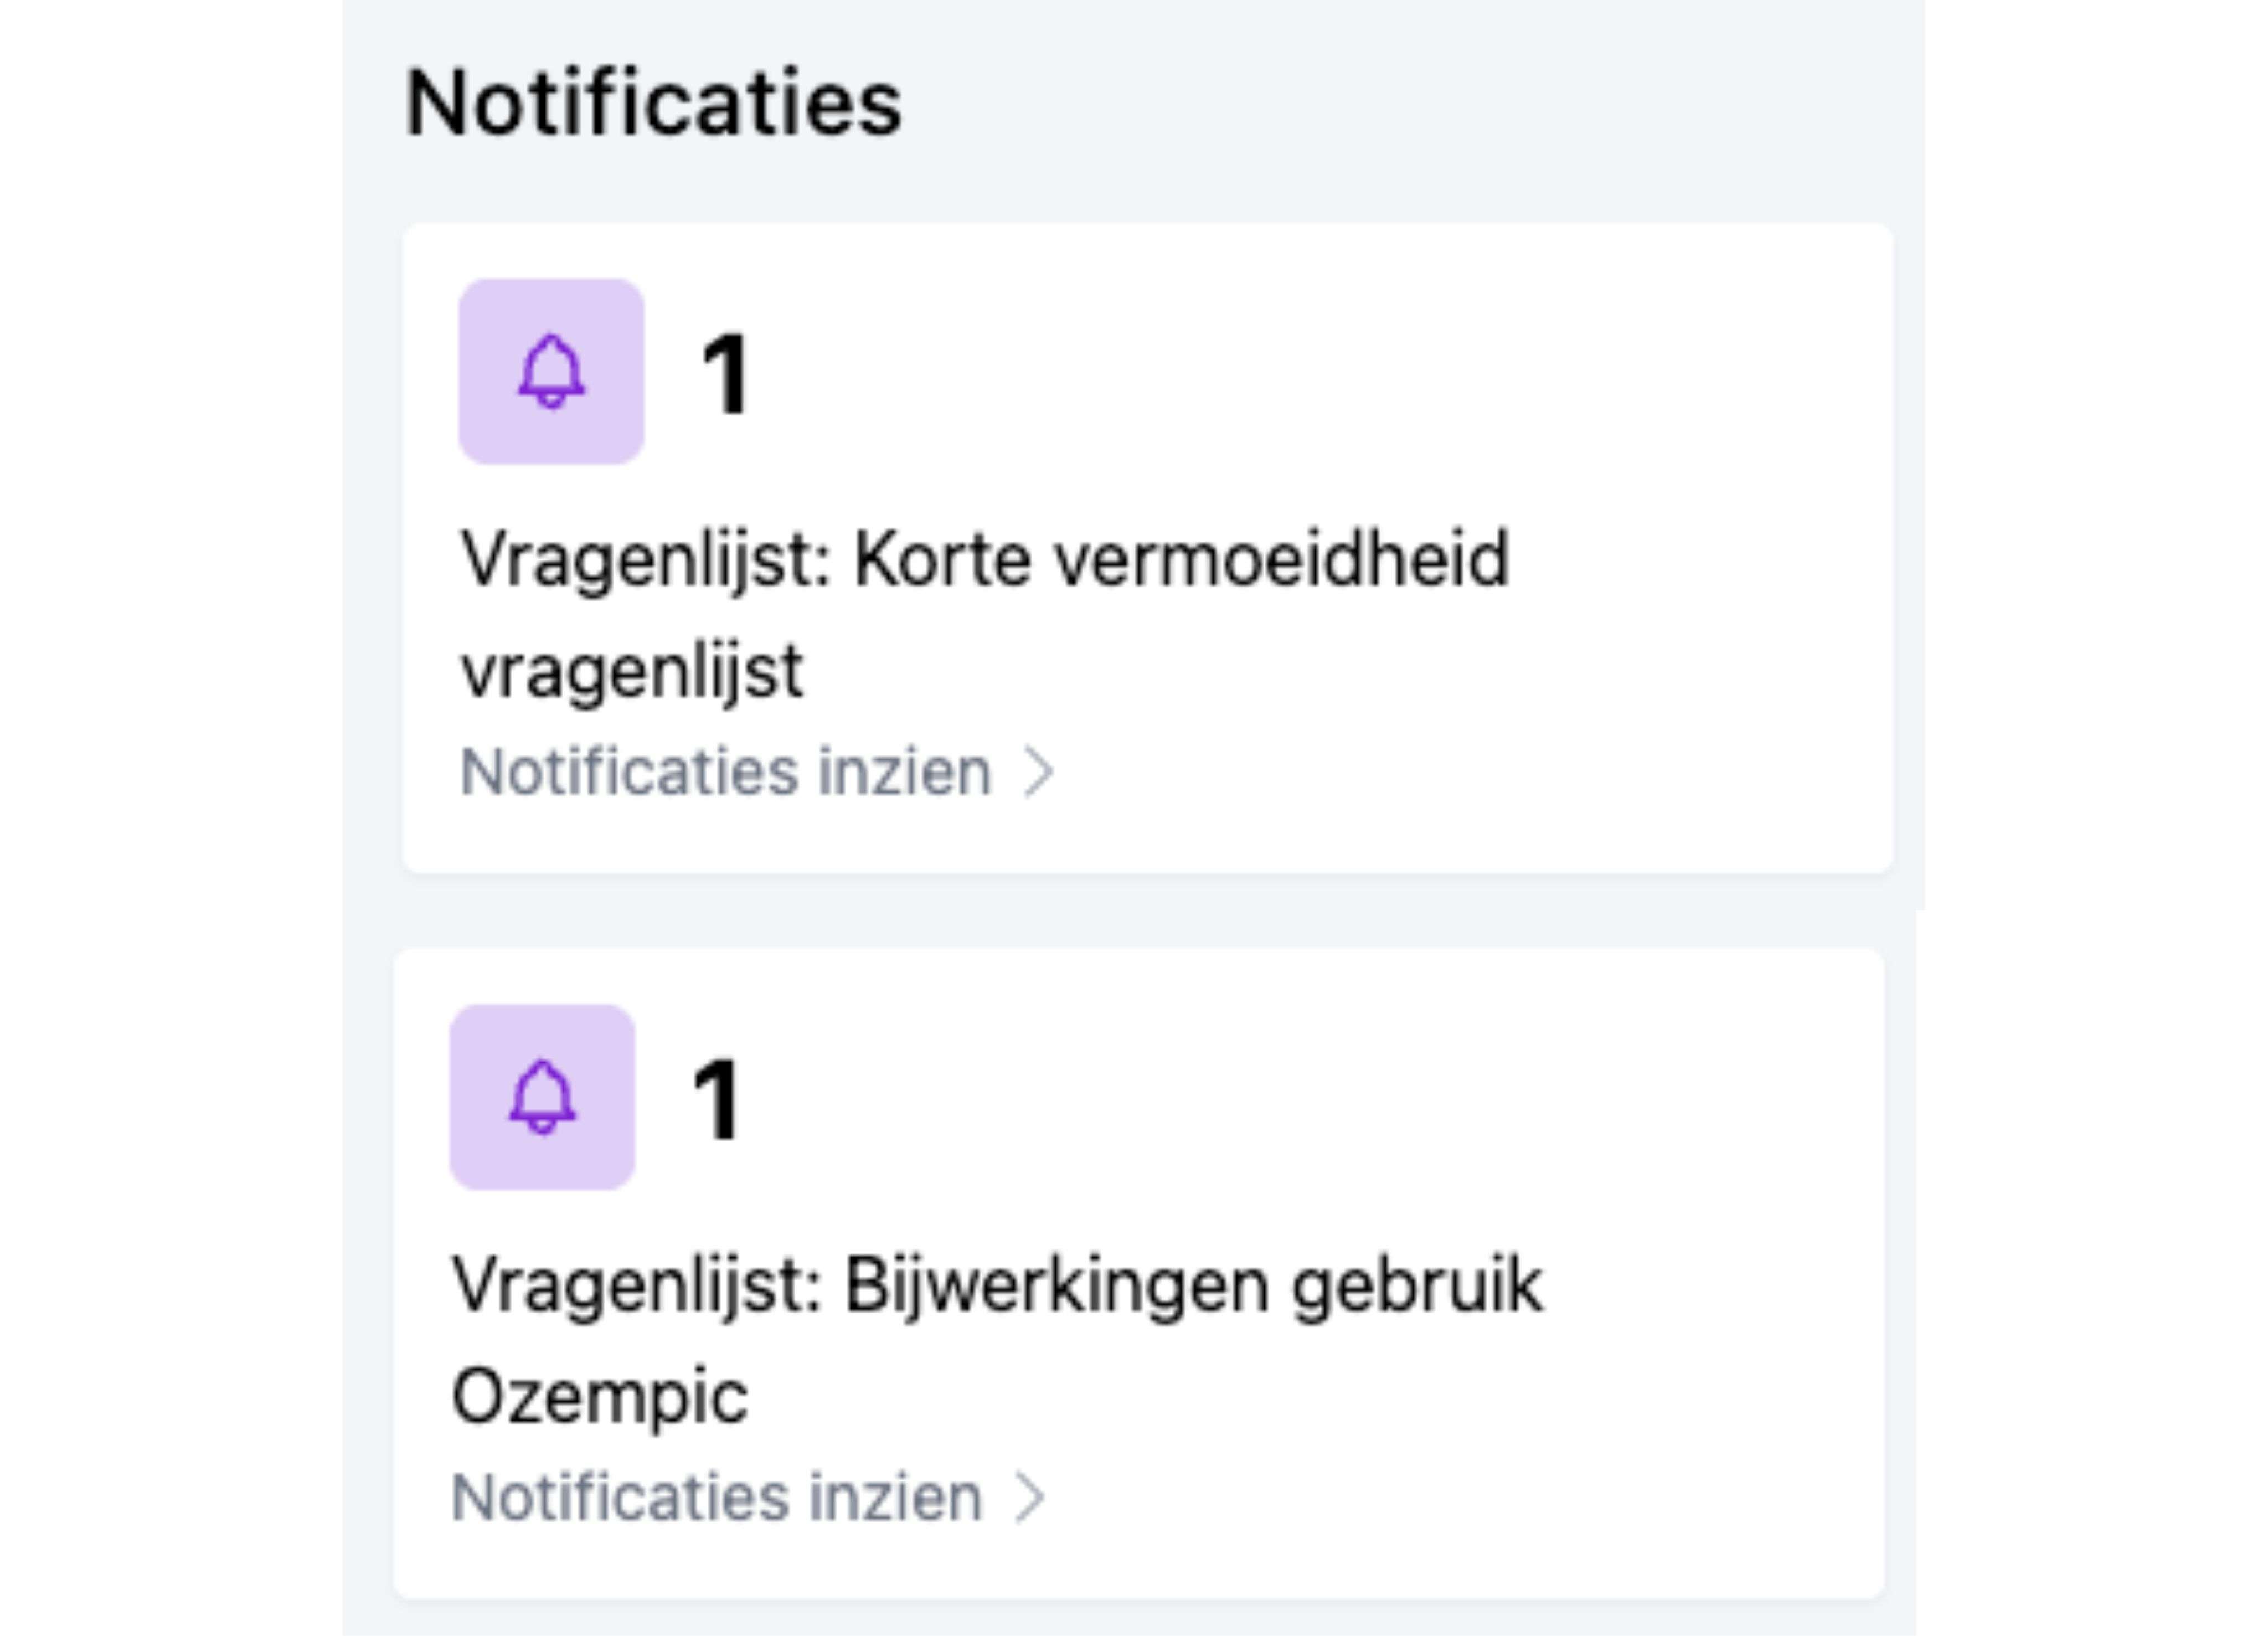Open Notificaties inzien for Korte vermoeidheid vragenlijst
The width and height of the screenshot is (2268, 1636).
(x=726, y=772)
